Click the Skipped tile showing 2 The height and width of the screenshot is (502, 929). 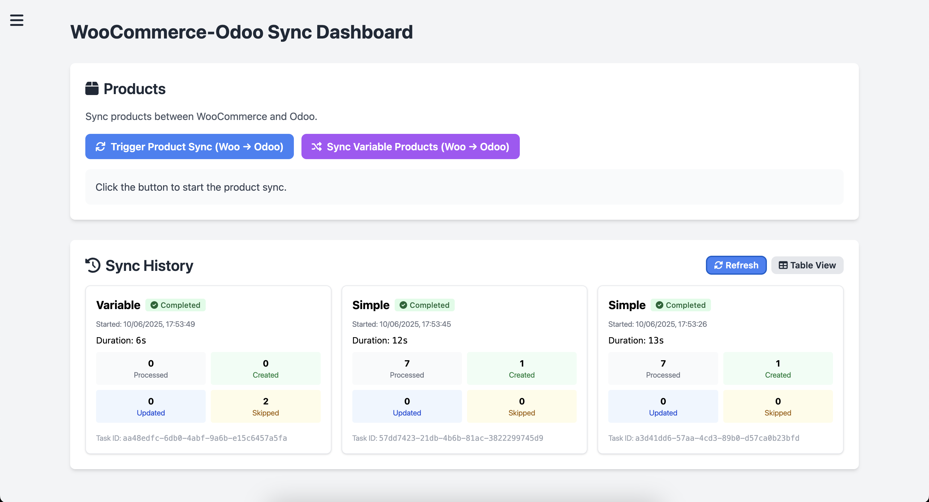tap(265, 406)
